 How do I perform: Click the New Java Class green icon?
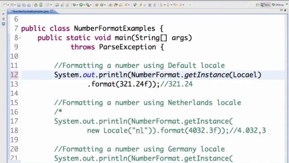(102, 5)
